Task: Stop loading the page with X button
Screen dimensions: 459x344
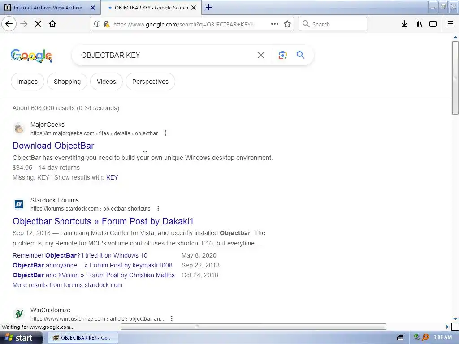Action: [38, 24]
